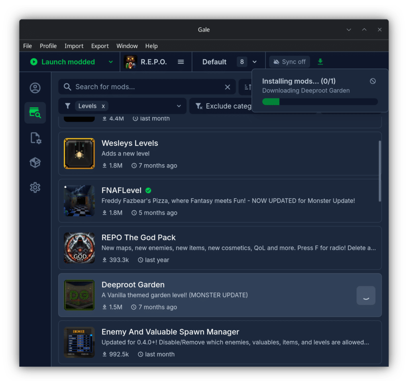Clear the search box with the X icon

coord(228,87)
